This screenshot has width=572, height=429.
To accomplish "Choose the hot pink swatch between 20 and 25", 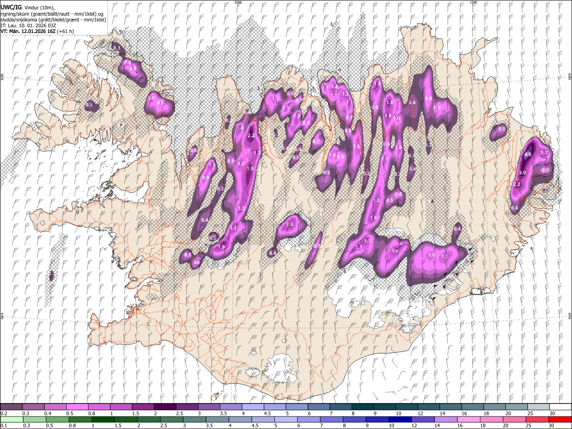I will 514,419.
